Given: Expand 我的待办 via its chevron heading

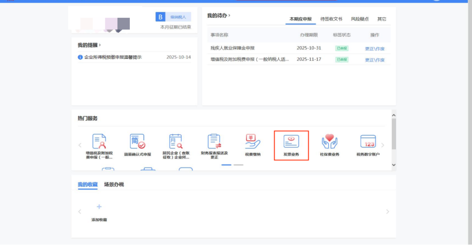Looking at the screenshot, I should click(x=219, y=15).
